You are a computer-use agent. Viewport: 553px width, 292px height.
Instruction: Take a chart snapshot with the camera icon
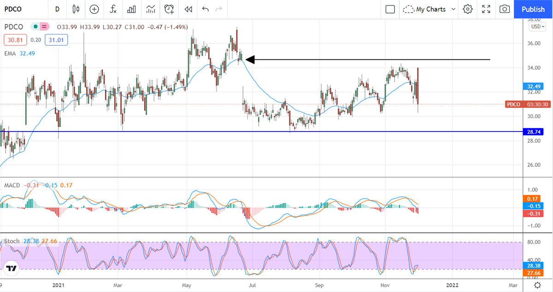click(x=504, y=9)
